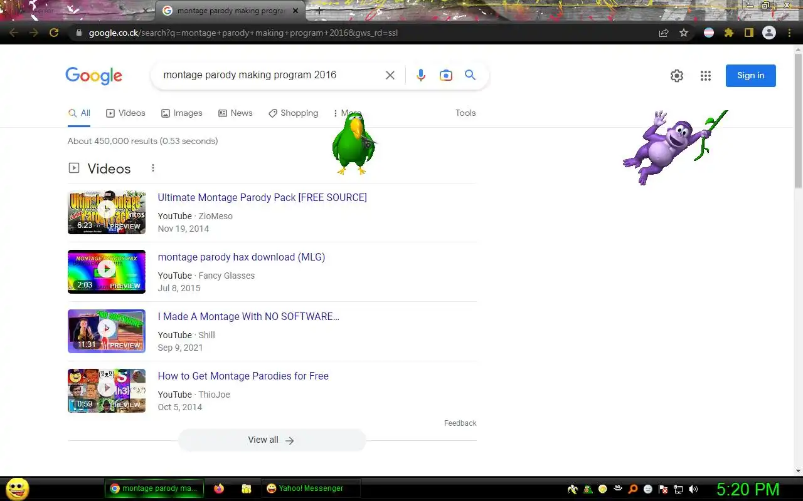Open the Tools search filter
This screenshot has width=803, height=501.
(465, 113)
